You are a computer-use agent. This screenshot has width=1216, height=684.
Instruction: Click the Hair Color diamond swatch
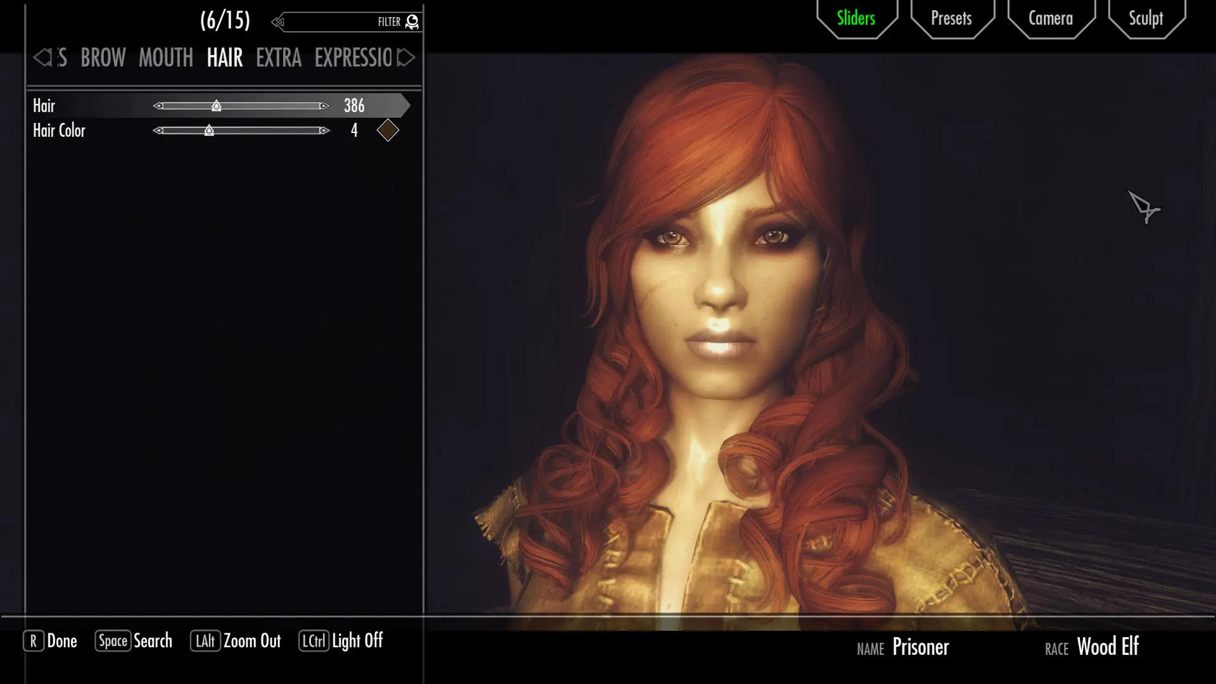(x=388, y=129)
